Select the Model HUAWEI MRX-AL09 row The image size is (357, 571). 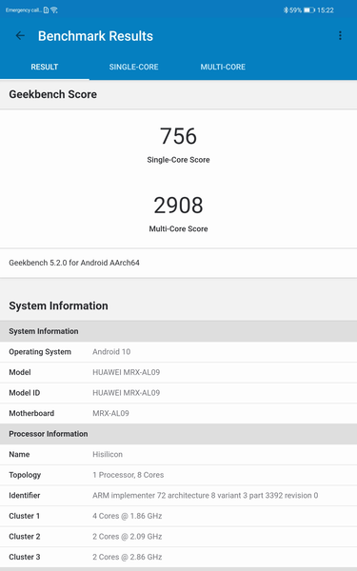click(x=179, y=372)
